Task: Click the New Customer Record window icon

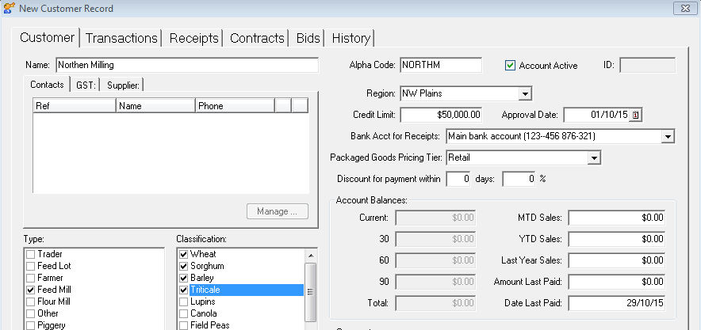Action: pyautogui.click(x=9, y=8)
